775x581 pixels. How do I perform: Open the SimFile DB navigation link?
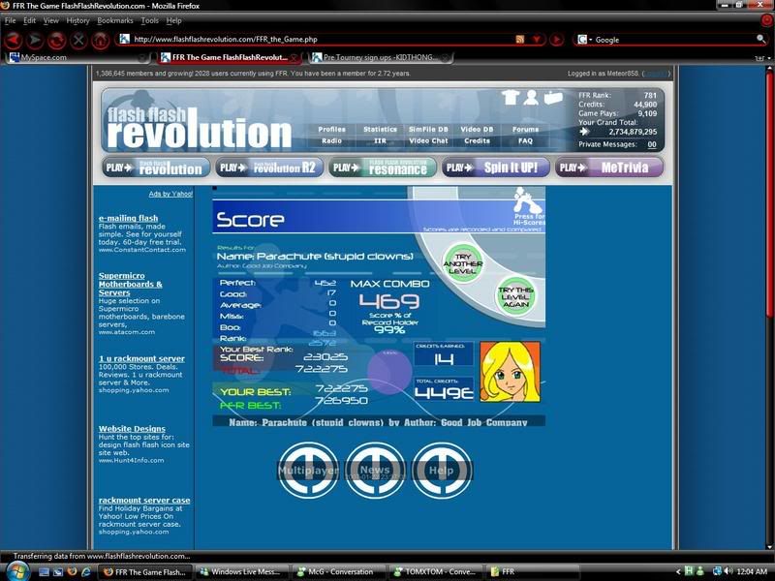[x=427, y=129]
